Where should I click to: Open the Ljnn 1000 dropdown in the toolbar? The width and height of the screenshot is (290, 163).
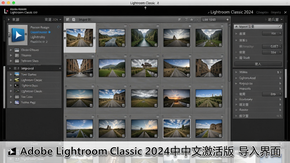tap(215, 20)
